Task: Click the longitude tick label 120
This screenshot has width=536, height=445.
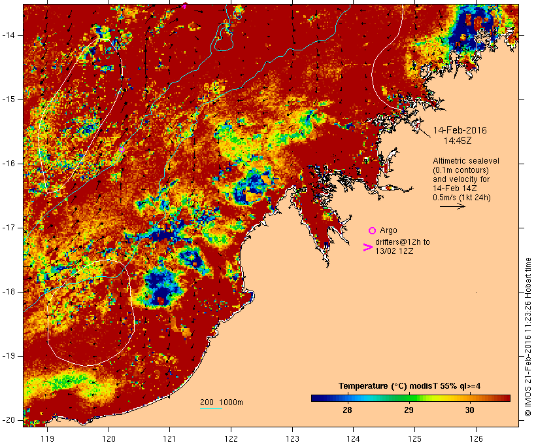Action: pos(109,438)
